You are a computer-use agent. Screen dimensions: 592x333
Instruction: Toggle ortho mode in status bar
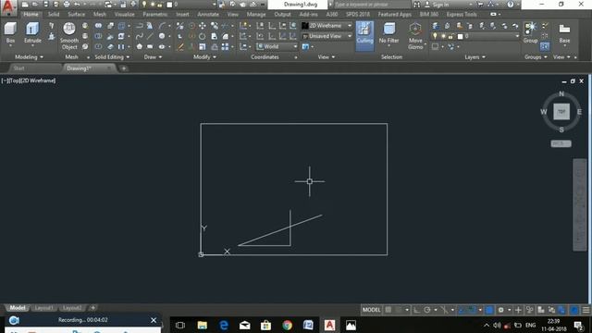(416, 310)
